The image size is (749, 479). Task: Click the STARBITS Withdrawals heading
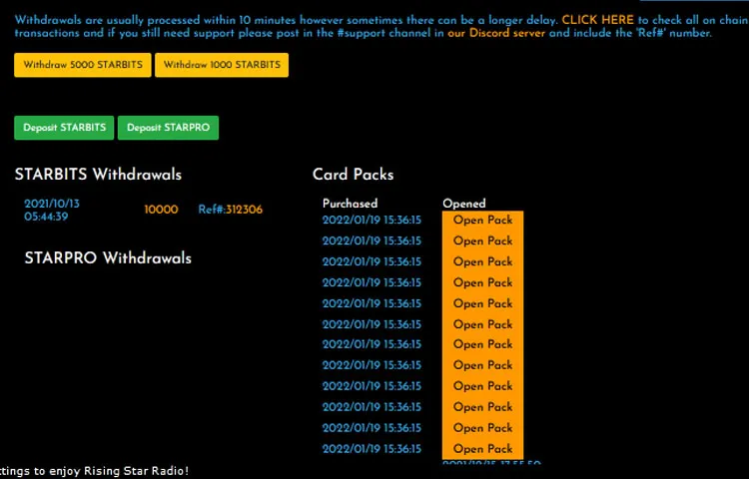98,175
